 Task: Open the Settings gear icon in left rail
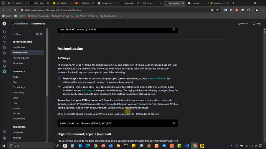coord(4,66)
